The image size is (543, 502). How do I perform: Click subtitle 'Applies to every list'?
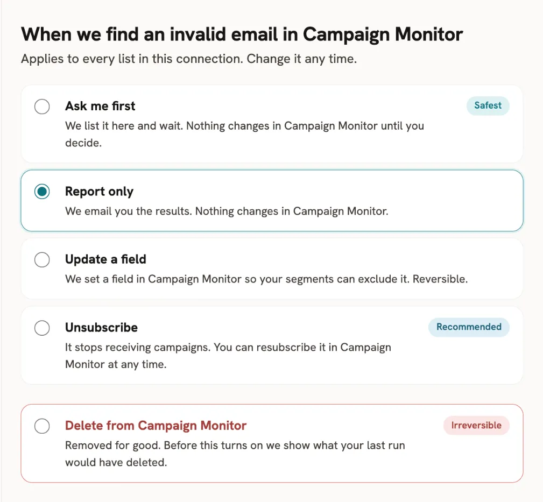coord(189,59)
